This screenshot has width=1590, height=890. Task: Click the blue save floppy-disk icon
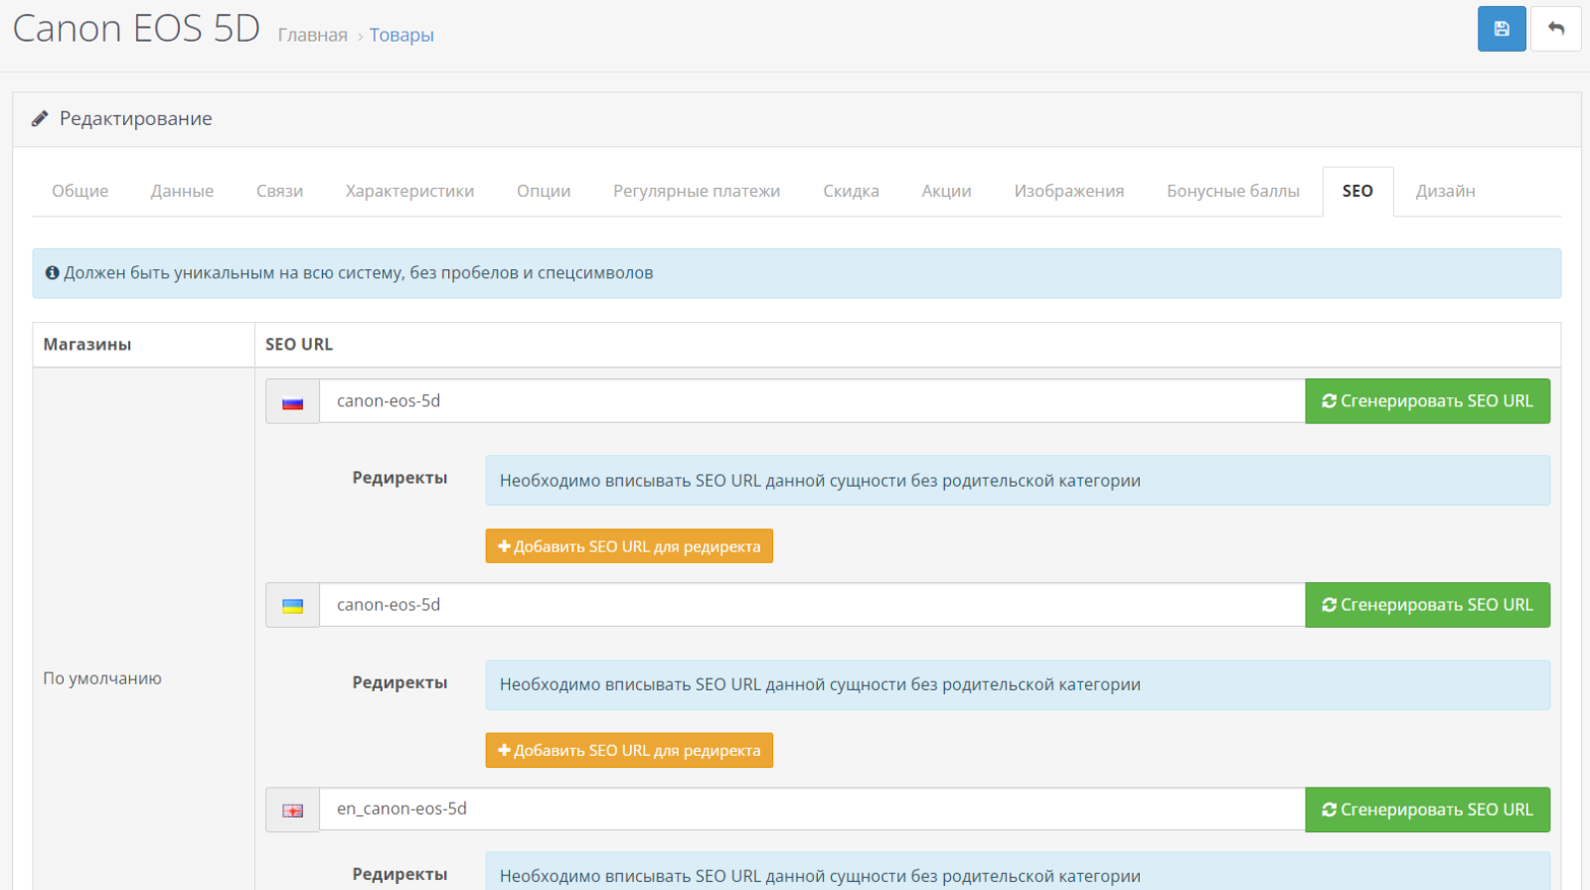click(1502, 29)
